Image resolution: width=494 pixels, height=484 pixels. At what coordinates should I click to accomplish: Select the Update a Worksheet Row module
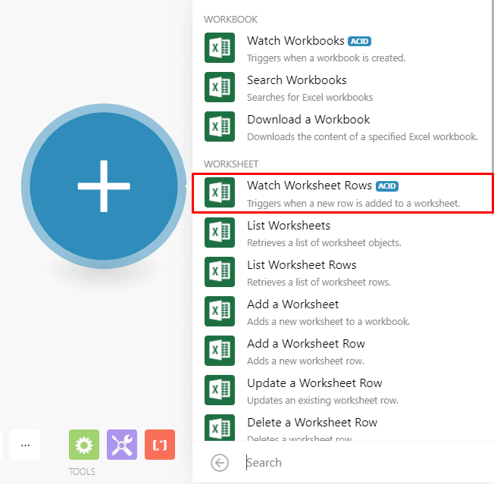pyautogui.click(x=342, y=391)
